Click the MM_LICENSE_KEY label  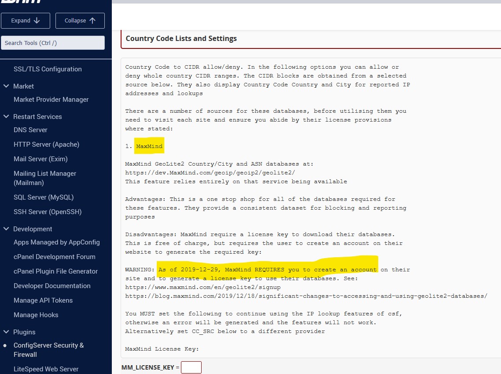(147, 367)
